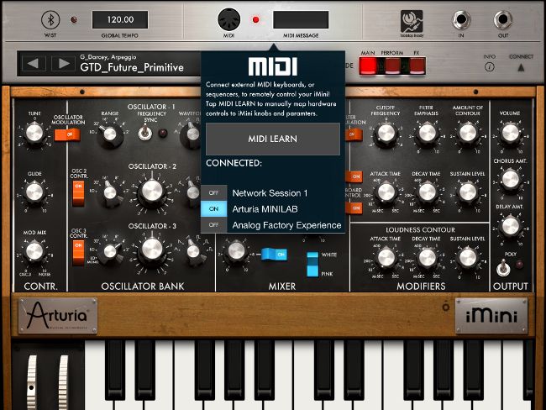Click the VOLUME knob
Screen dimensions: 546x410
click(x=510, y=133)
